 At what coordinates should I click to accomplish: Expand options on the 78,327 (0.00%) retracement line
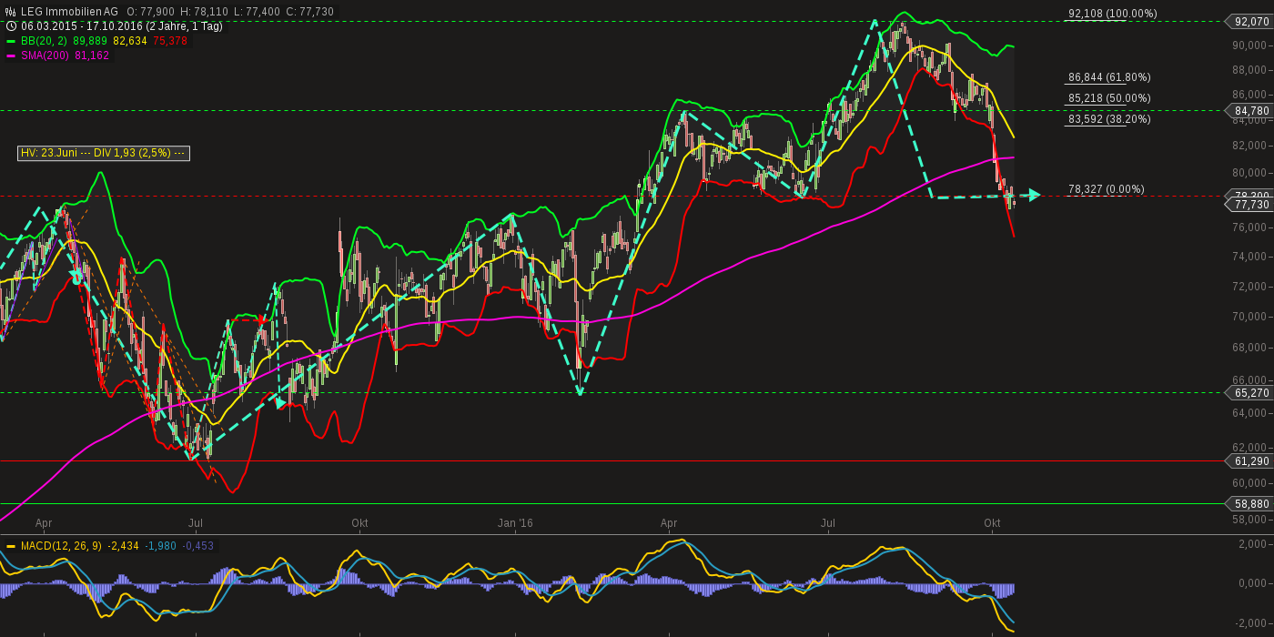[x=1106, y=189]
